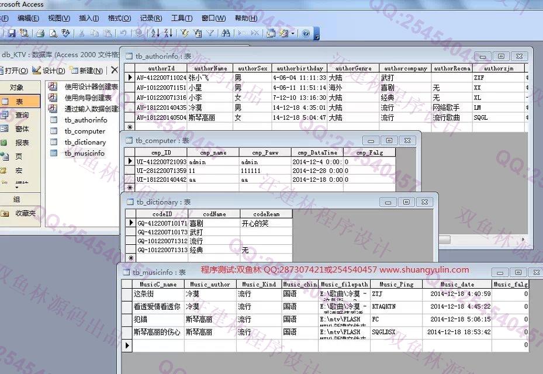The width and height of the screenshot is (543, 374).
Task: Click the table icon beside tb_computer
Action: (x=54, y=131)
